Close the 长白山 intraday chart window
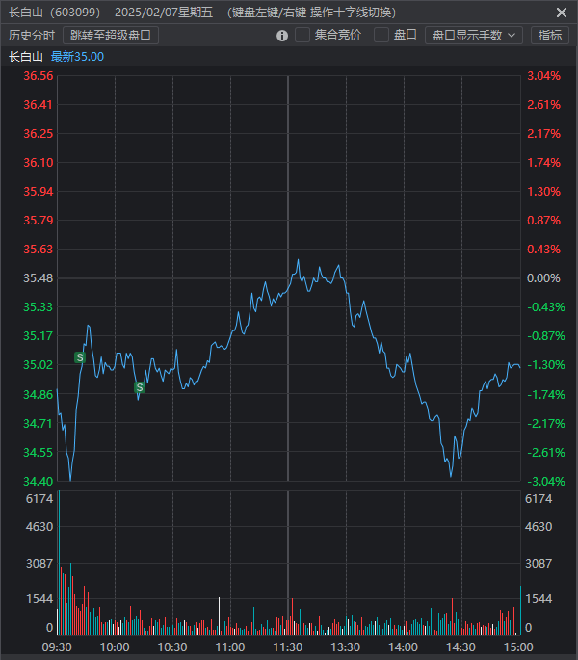Screen dimensions: 578x660 [x=562, y=13]
